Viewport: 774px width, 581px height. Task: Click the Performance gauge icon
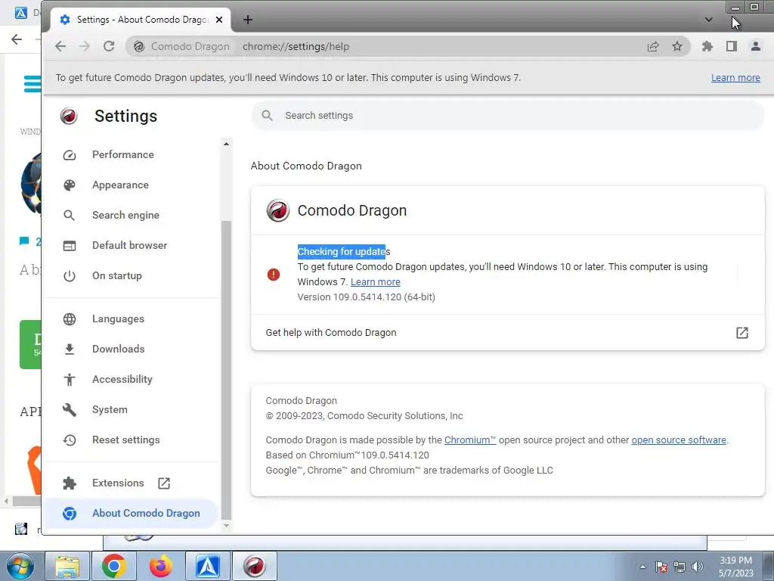tap(70, 154)
